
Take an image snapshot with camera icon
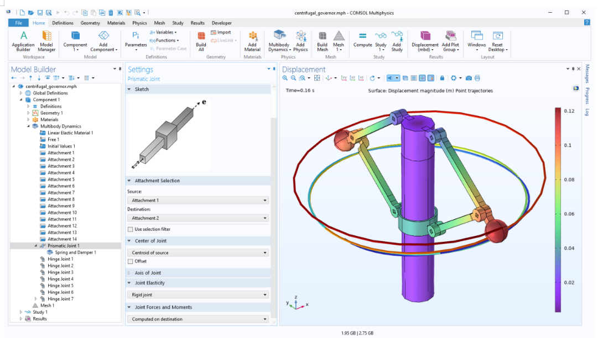[x=469, y=78]
